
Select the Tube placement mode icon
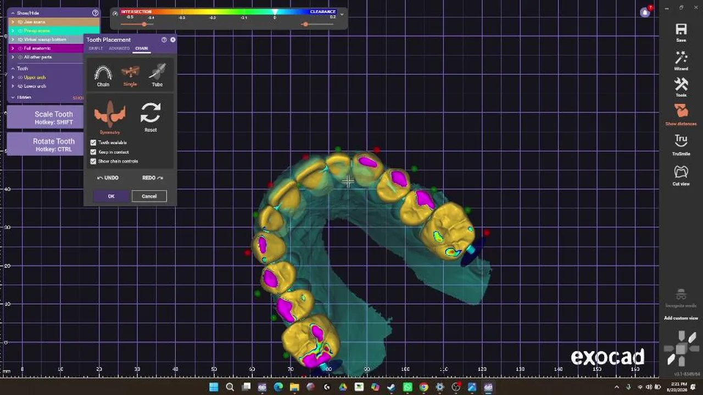(157, 73)
